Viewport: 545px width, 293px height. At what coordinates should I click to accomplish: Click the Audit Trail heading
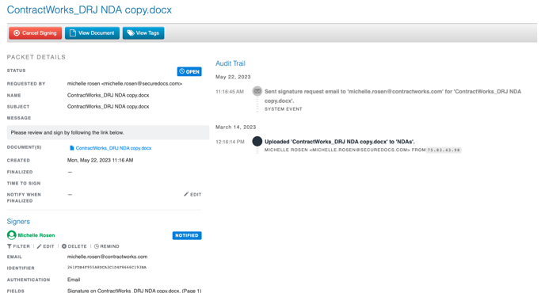(231, 63)
